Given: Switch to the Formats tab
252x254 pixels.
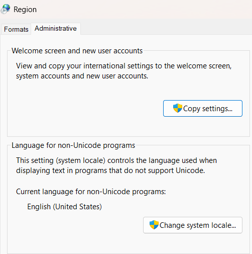Looking at the screenshot, I should [16, 29].
